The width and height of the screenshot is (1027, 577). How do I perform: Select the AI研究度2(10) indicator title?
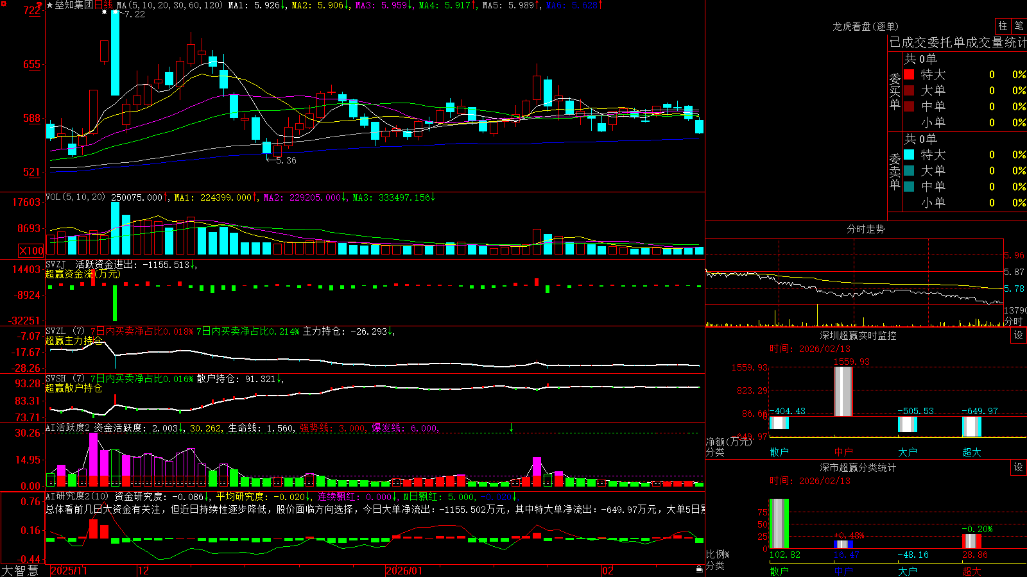pyautogui.click(x=77, y=496)
